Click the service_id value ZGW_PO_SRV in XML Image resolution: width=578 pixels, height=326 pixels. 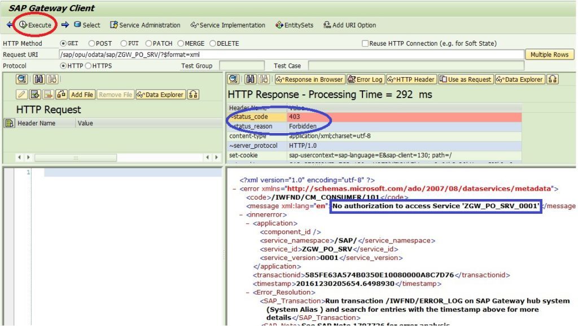tap(327, 249)
